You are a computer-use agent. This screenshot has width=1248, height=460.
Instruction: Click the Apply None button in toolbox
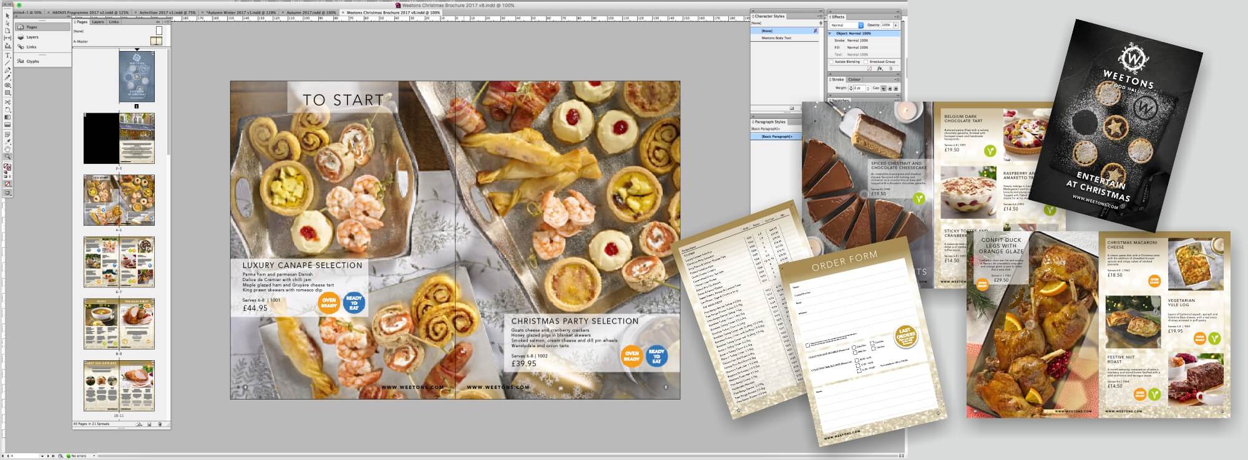[x=7, y=184]
